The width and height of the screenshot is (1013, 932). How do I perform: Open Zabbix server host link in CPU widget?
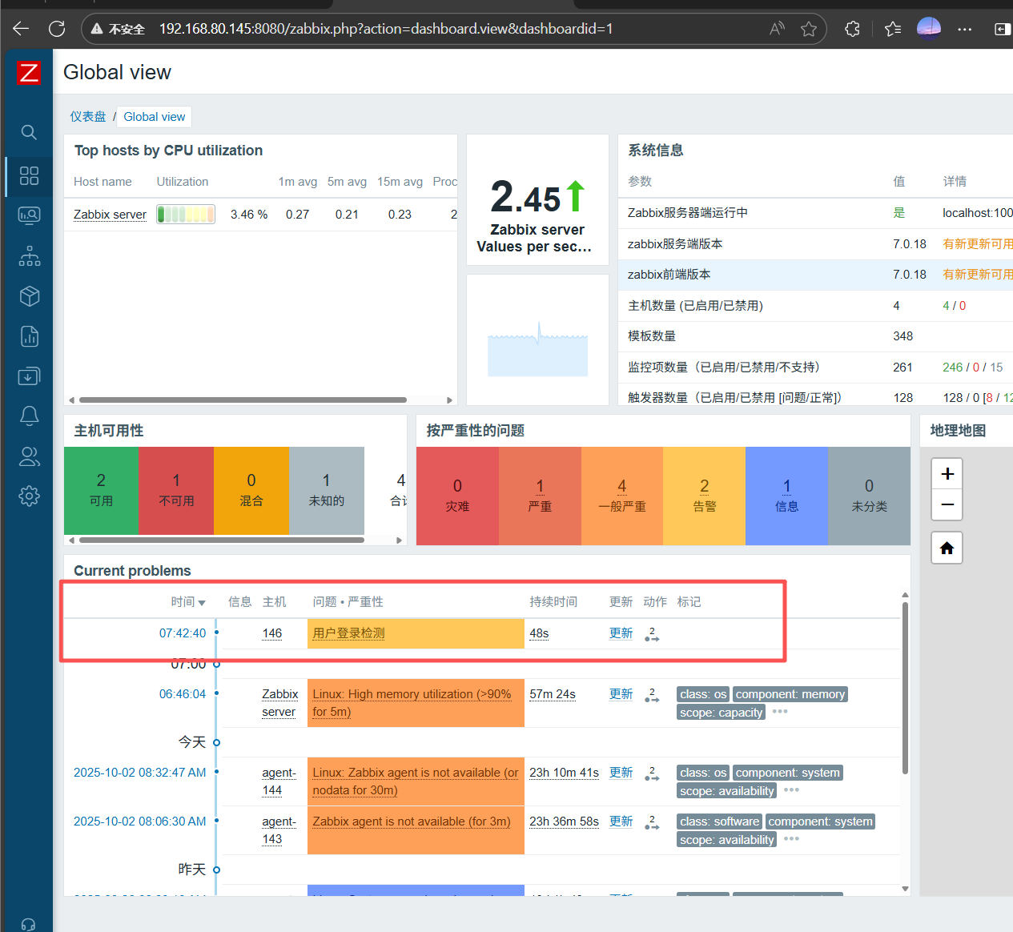(x=110, y=215)
